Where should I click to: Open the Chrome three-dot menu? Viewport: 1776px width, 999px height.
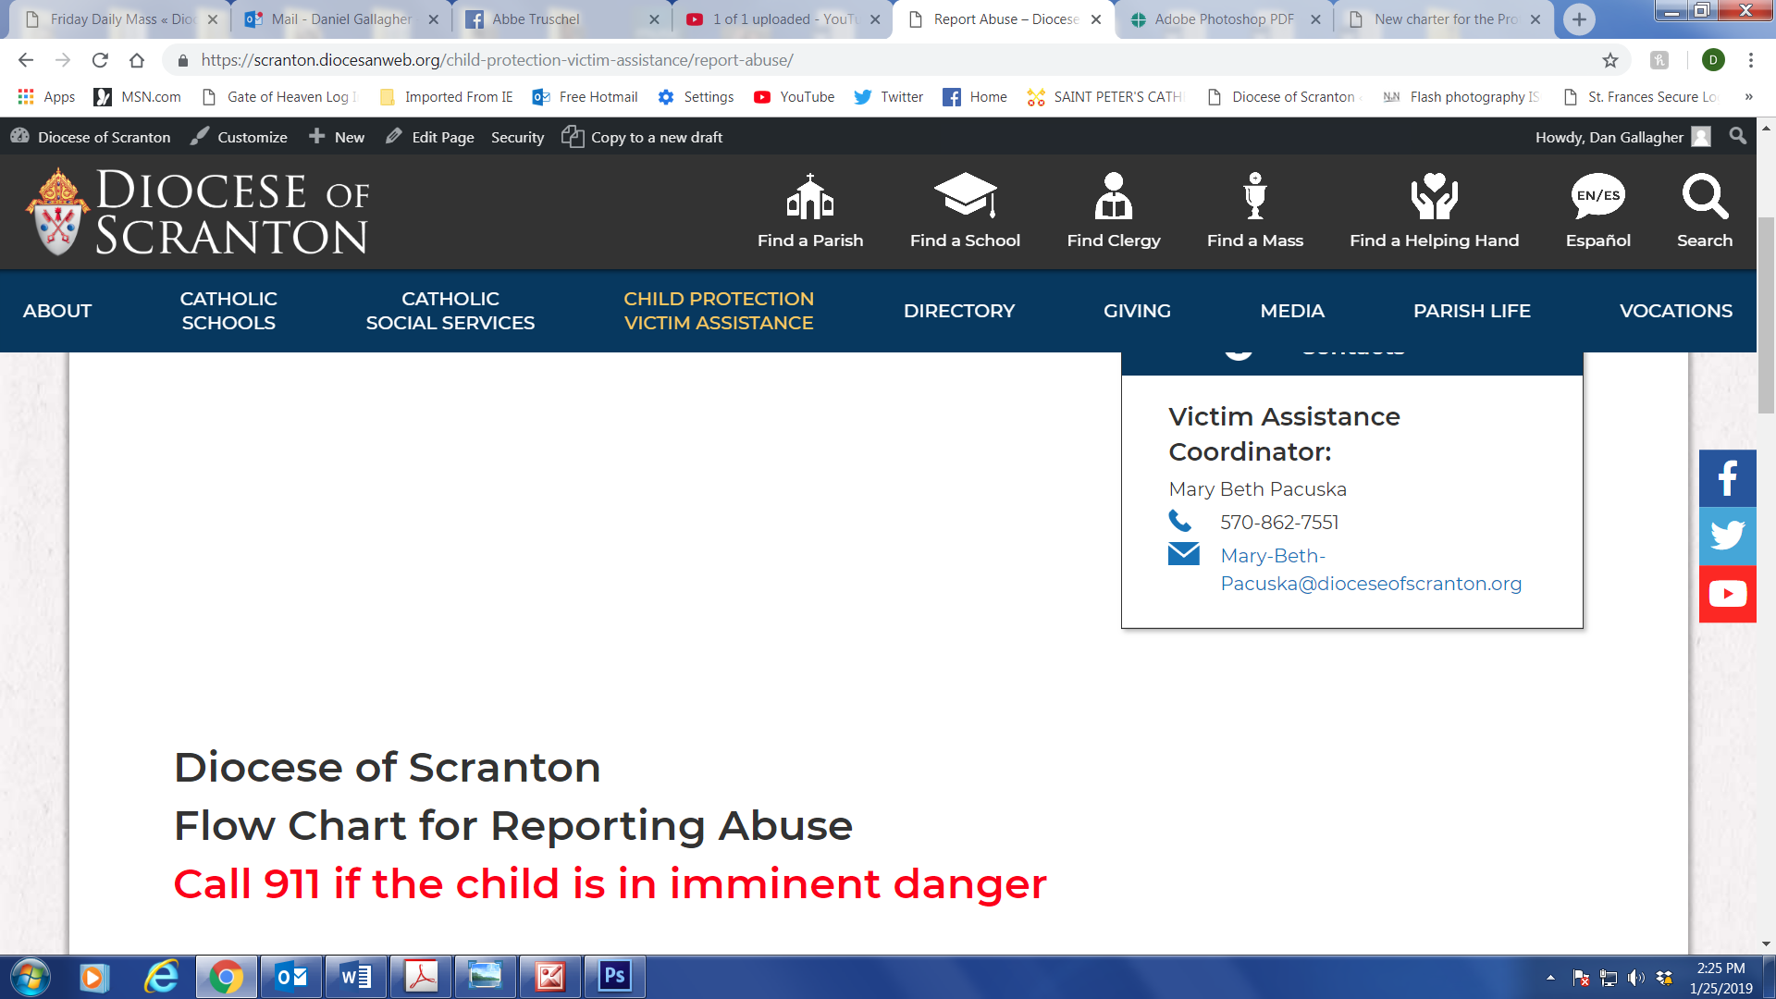(1751, 60)
